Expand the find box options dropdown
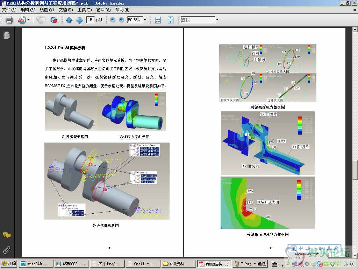 tap(217, 20)
